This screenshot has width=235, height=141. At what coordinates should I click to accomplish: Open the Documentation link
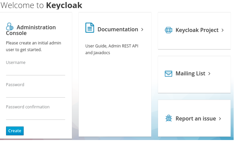117,30
